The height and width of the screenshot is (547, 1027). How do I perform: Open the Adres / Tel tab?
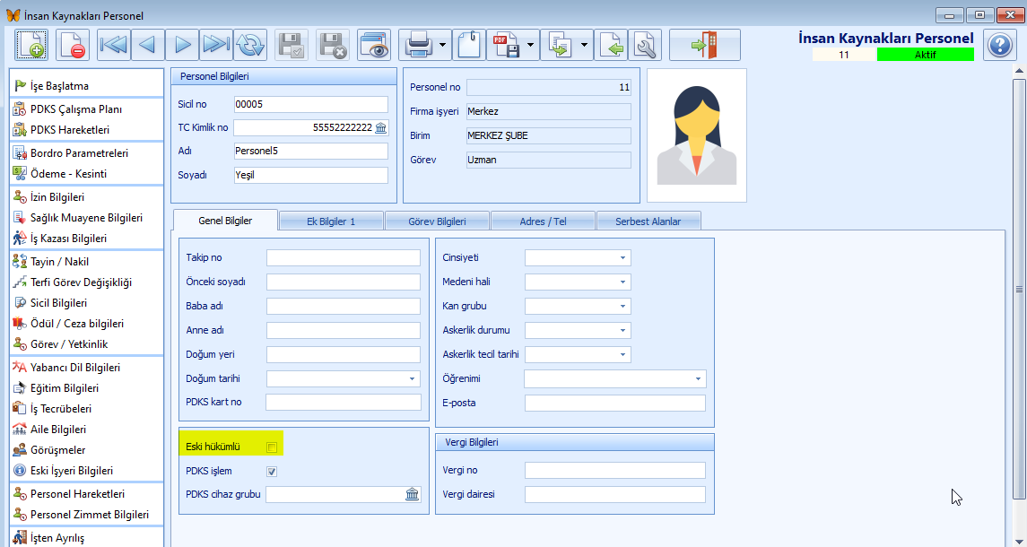coord(543,221)
